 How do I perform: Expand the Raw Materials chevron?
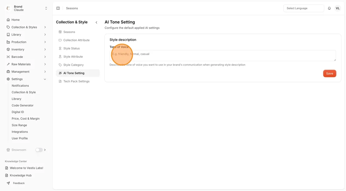click(x=45, y=64)
